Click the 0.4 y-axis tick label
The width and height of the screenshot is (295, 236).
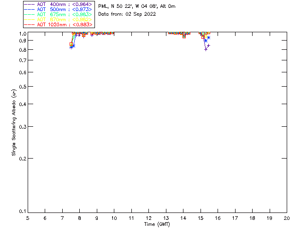click(x=23, y=104)
